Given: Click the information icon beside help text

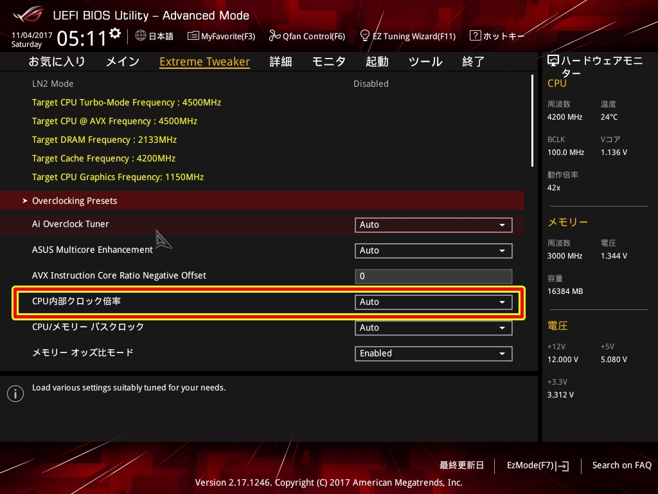Looking at the screenshot, I should 15,394.
